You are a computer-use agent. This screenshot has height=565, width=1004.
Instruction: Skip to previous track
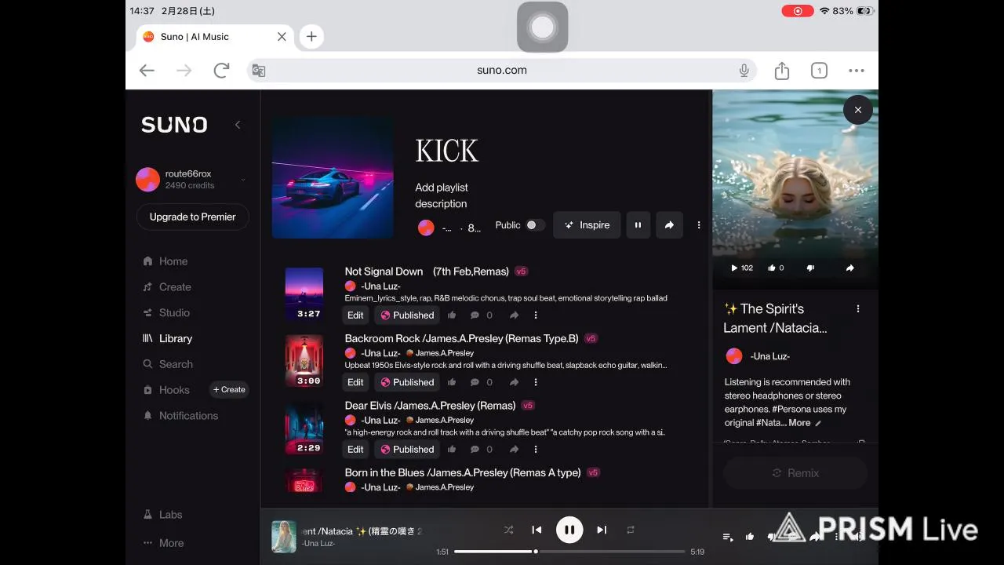[x=537, y=530]
